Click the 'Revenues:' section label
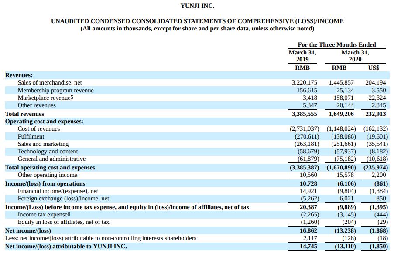401x257 pixels. (x=19, y=75)
